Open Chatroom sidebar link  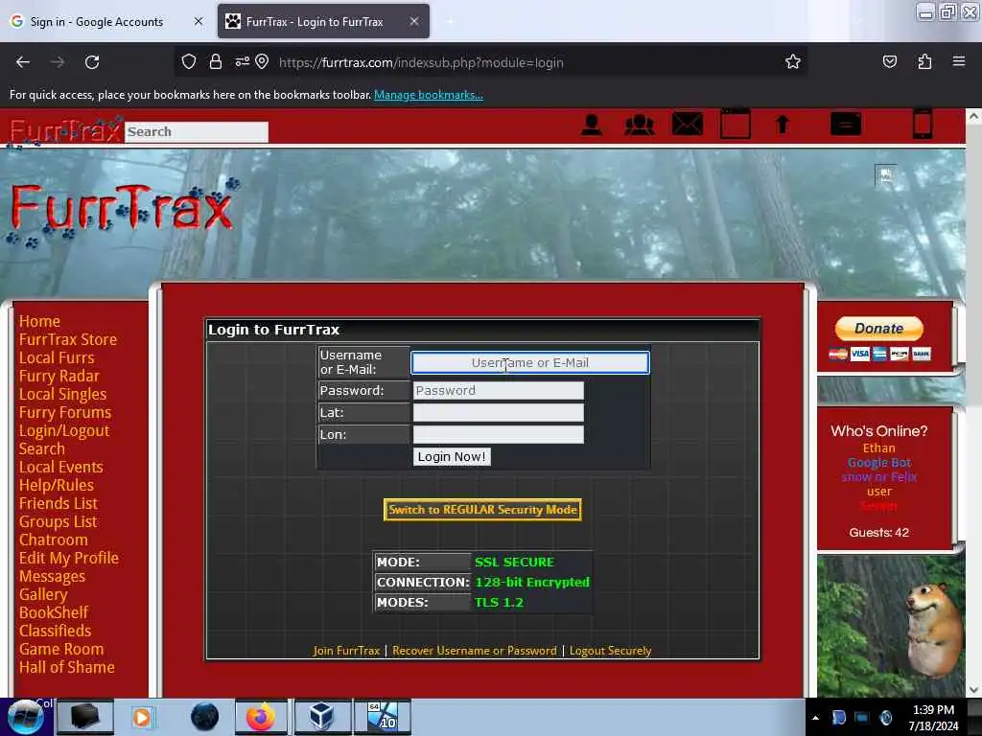[x=54, y=540]
